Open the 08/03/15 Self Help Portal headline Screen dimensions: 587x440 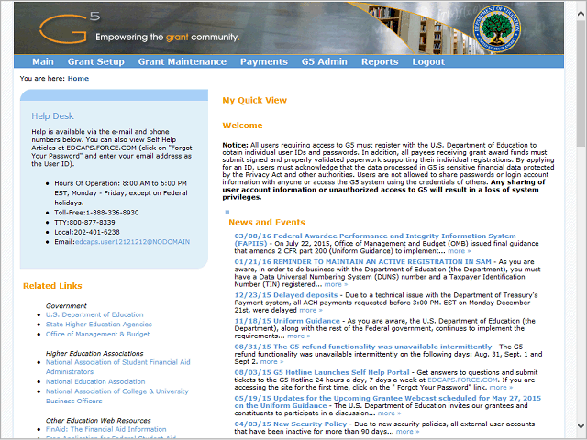point(322,373)
